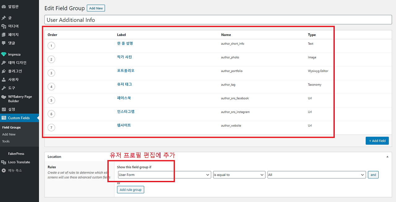Open 플러그인 menu label

(x=15, y=71)
